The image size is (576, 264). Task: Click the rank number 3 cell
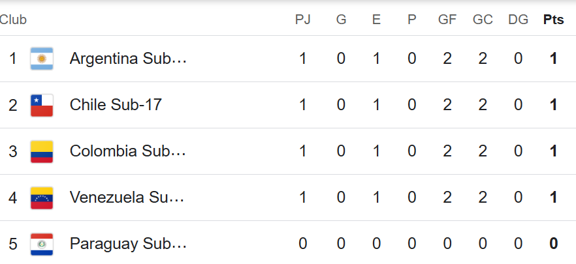point(13,151)
